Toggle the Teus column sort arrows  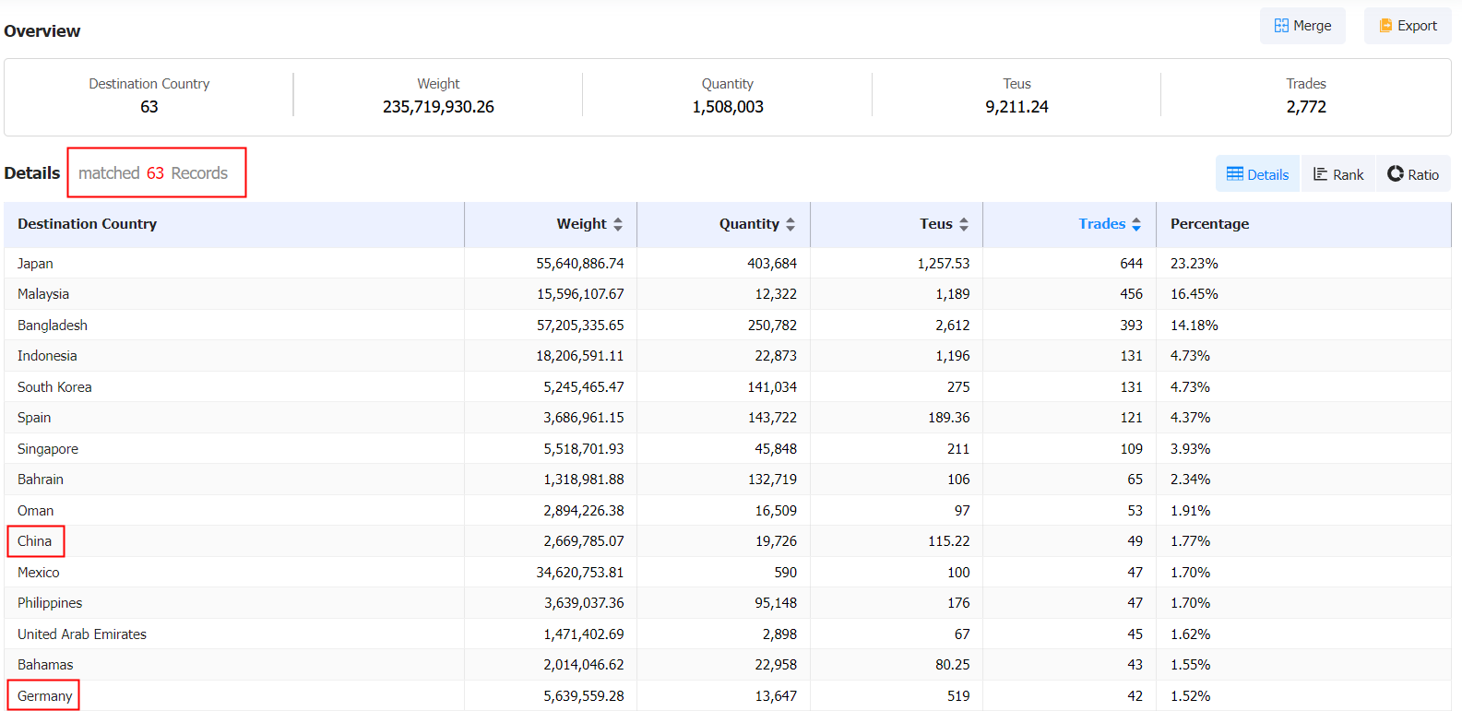964,224
